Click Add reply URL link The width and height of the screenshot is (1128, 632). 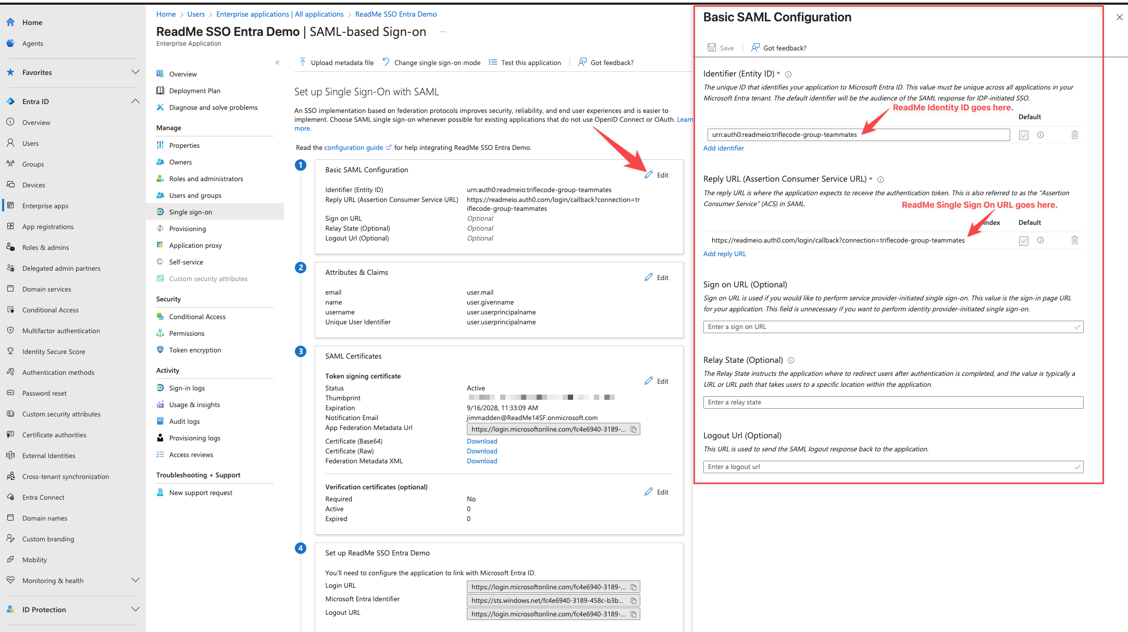coord(725,254)
